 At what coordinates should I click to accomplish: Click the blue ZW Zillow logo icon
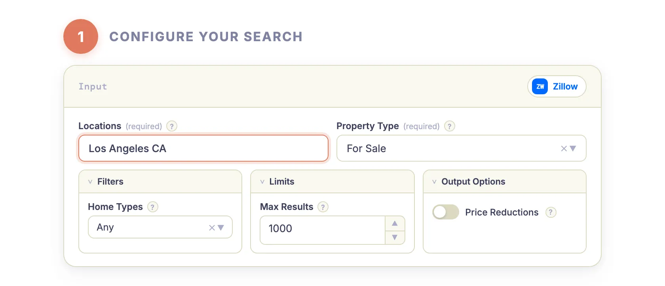point(539,86)
